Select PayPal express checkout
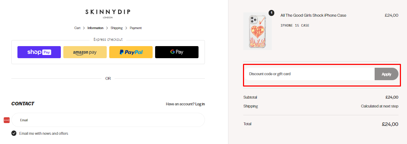The width and height of the screenshot is (407, 144). point(131,52)
